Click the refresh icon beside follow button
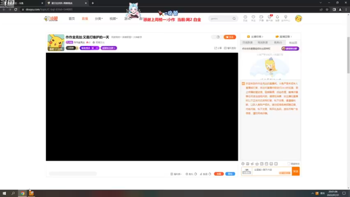 [x=218, y=37]
